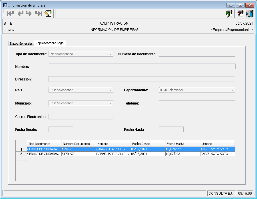Select cell with document number 5170497
The height and width of the screenshot is (199, 257).
(x=79, y=154)
